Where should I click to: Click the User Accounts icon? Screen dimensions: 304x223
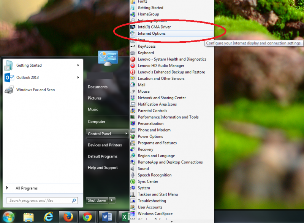pos(133,207)
